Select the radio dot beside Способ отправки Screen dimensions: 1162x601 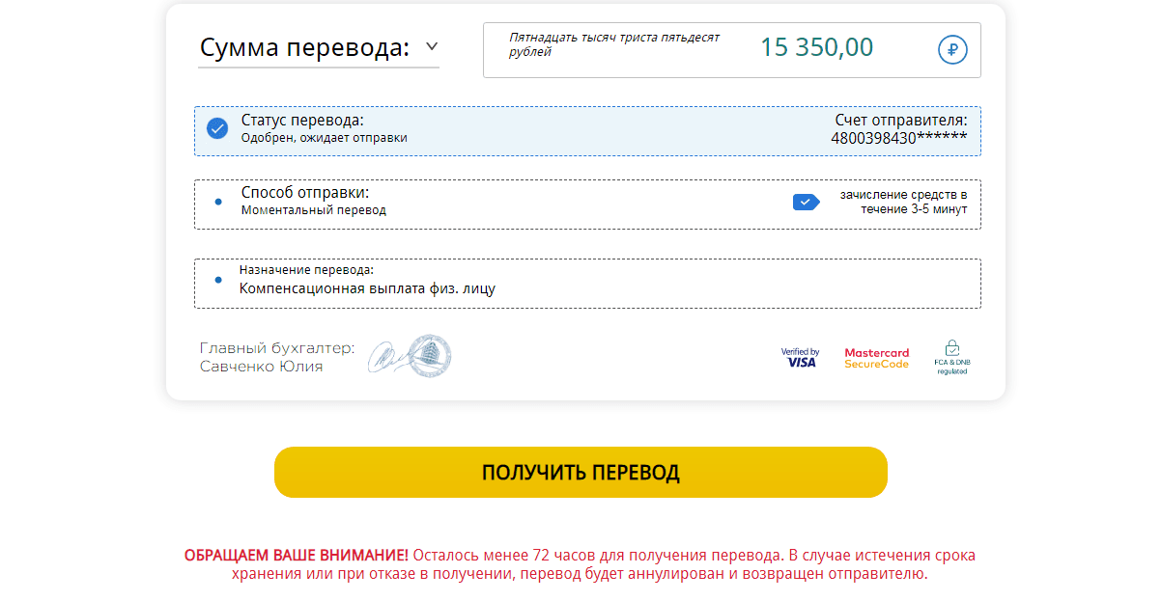(216, 203)
